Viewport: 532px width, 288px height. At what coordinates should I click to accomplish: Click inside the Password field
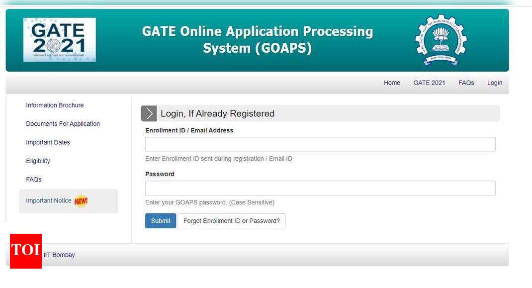coord(320,188)
